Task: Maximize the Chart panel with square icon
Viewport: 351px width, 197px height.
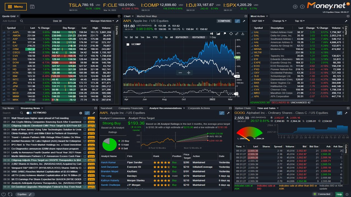Action: 246,16
